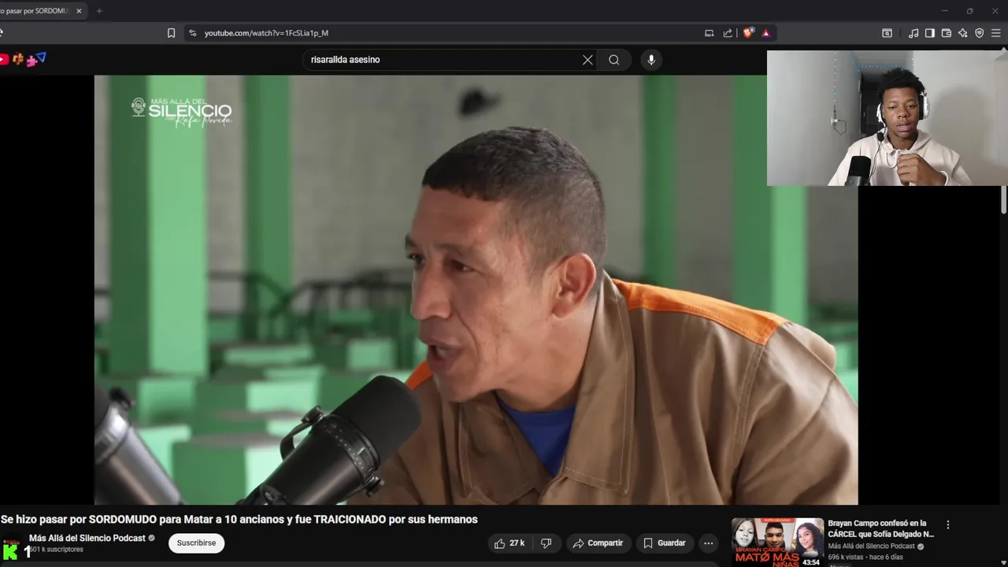1008x567 pixels.
Task: Click the Suscribirse button
Action: click(x=196, y=543)
